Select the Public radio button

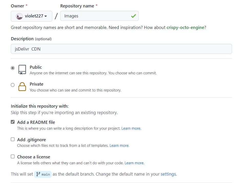click(13, 68)
